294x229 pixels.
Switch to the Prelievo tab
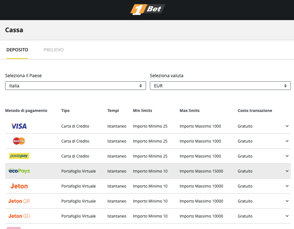tap(53, 50)
